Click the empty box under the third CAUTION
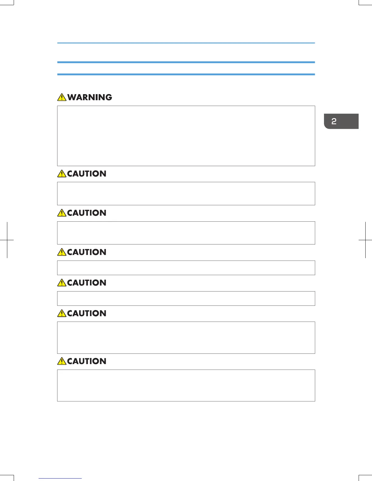Image resolution: width=372 pixels, height=481 pixels. (x=186, y=268)
